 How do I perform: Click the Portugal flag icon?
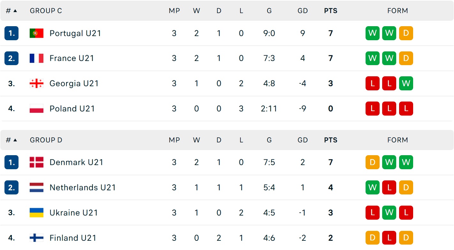(x=36, y=33)
